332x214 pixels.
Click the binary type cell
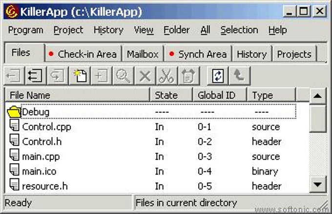coord(265,171)
